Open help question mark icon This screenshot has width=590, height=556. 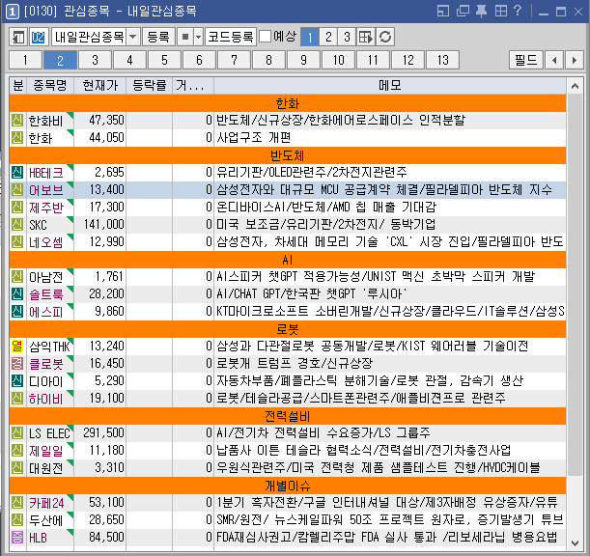coord(518,11)
